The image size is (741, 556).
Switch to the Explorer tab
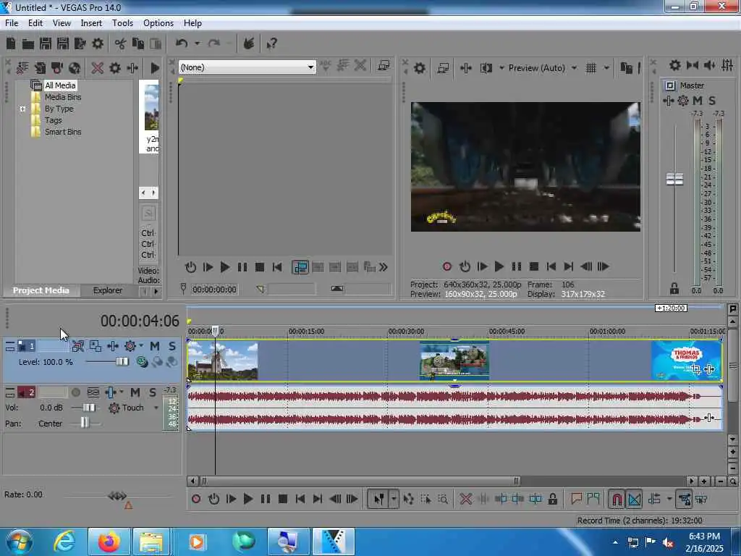(108, 290)
